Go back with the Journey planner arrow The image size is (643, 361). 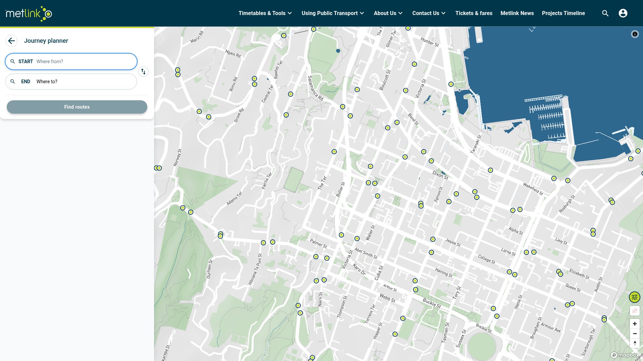click(11, 41)
